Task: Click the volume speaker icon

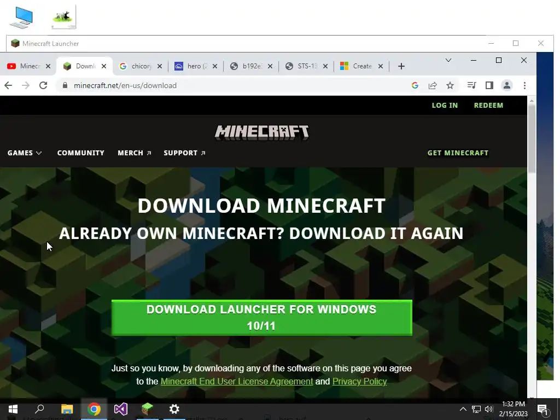Action: coord(489,409)
